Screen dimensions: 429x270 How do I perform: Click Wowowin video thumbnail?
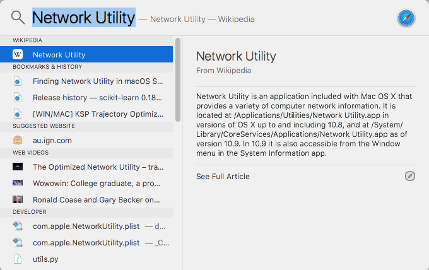tap(18, 183)
